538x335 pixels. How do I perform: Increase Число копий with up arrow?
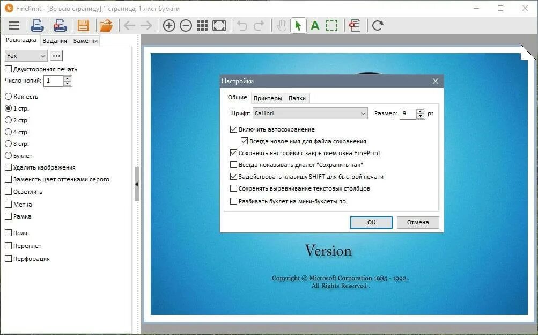[x=68, y=78]
